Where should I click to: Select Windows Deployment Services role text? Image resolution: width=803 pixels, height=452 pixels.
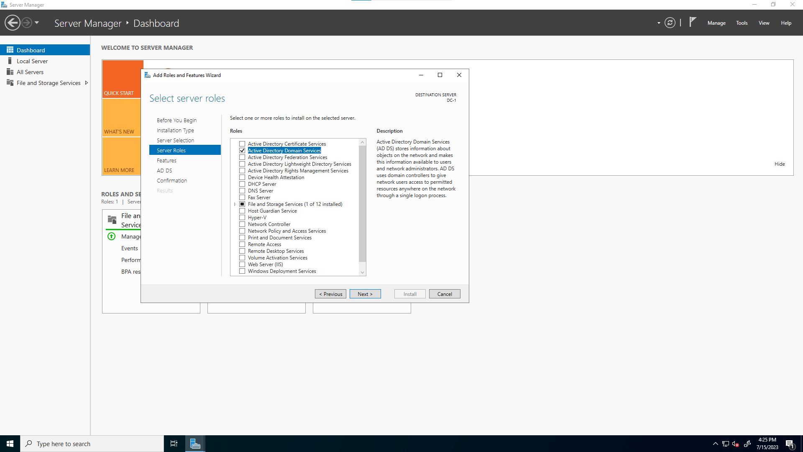click(x=282, y=271)
